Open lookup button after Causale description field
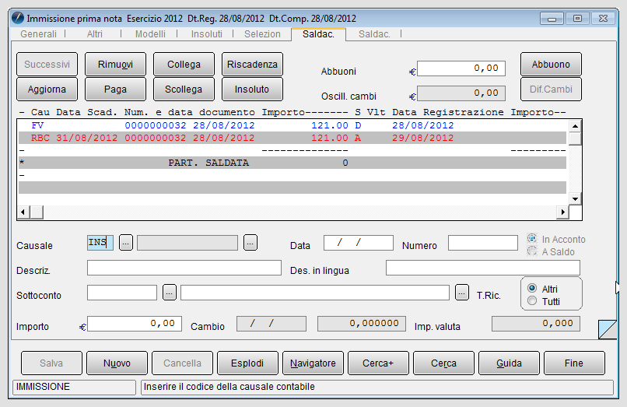The image size is (627, 407). 250,243
